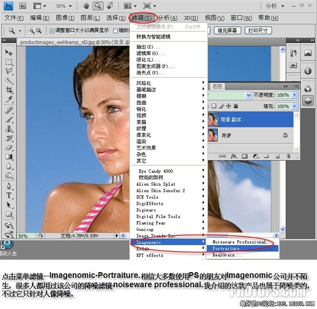Choose Portraiture from Imagenomic submenu
This screenshot has height=309, width=317.
click(x=243, y=249)
